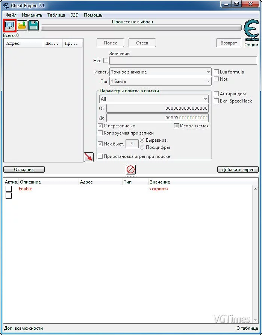Clear the address list with forbidden icon
Viewport: 262px width, 335px height.
coord(131,170)
